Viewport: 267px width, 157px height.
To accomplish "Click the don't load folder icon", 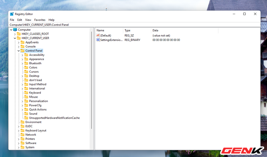I will click(26, 80).
